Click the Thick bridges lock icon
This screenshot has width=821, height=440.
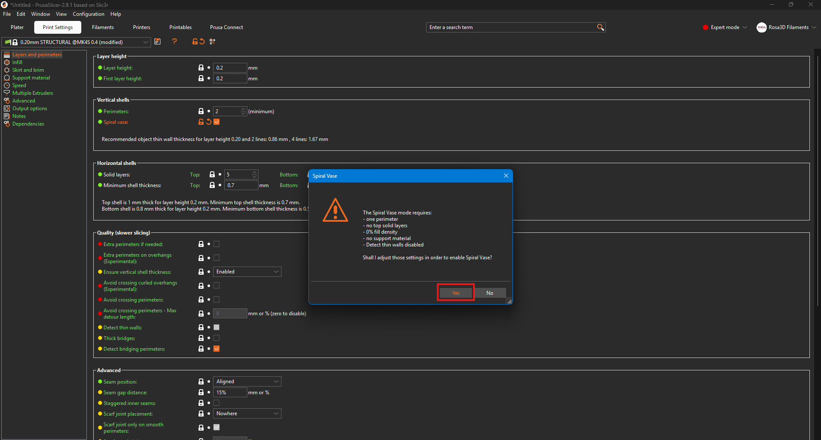pyautogui.click(x=201, y=338)
